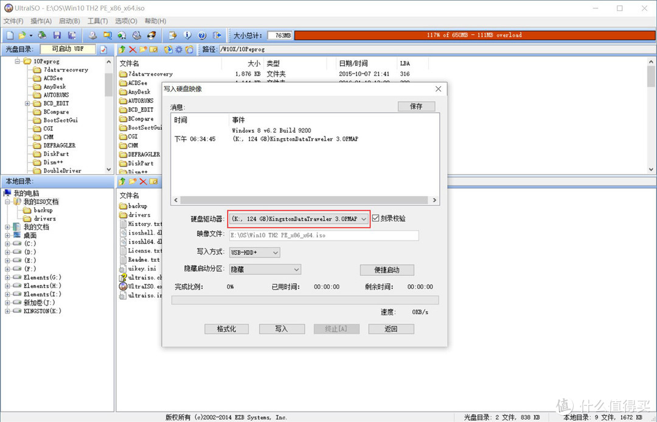The height and width of the screenshot is (422, 657).
Task: Collapse the 10Peprog folder in image tree
Action: (18, 62)
